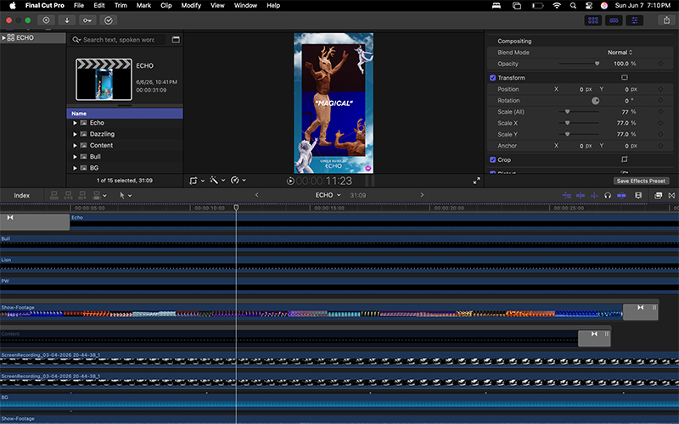Open the share export icon
This screenshot has height=424, width=679.
pyautogui.click(x=666, y=20)
